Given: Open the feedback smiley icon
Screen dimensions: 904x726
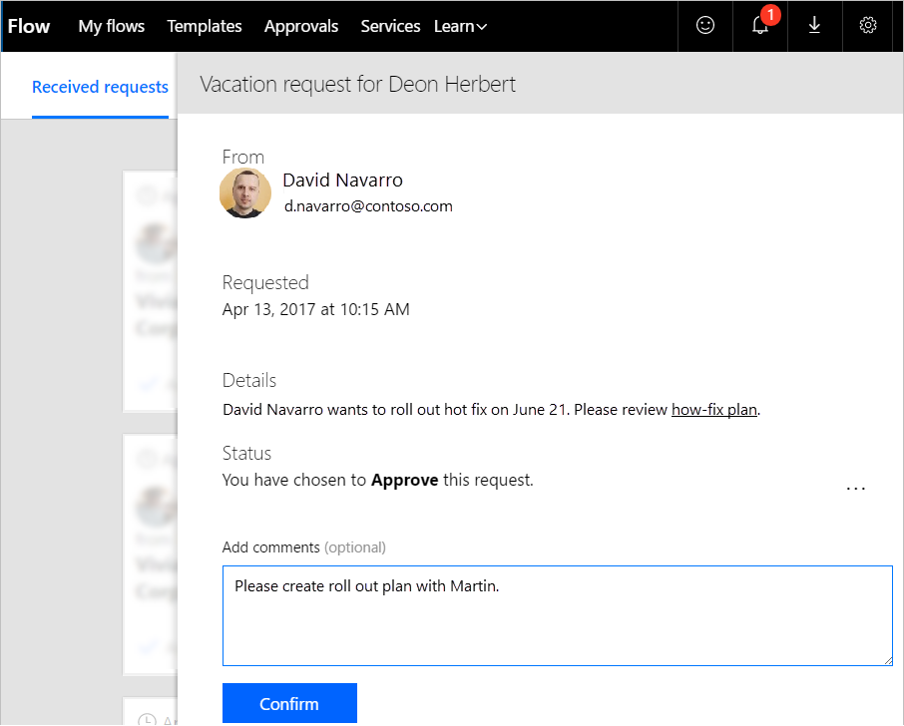Looking at the screenshot, I should 704,26.
